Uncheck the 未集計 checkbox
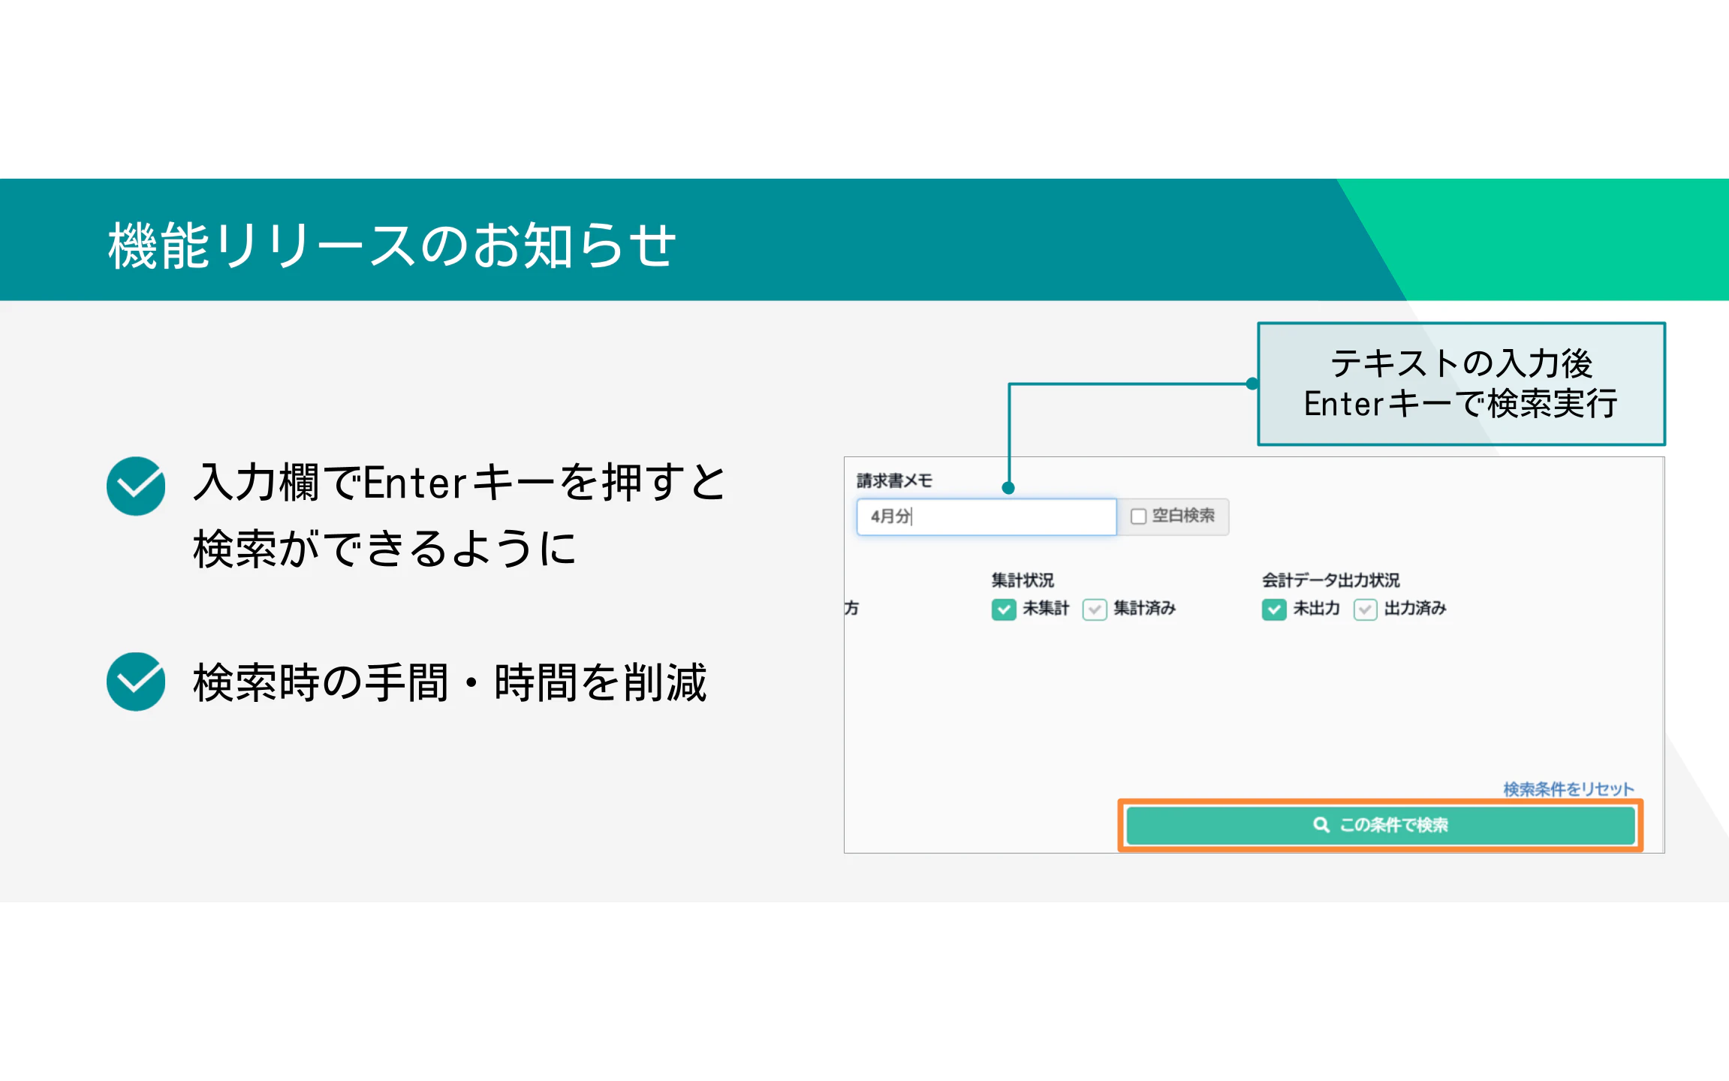 [1003, 609]
